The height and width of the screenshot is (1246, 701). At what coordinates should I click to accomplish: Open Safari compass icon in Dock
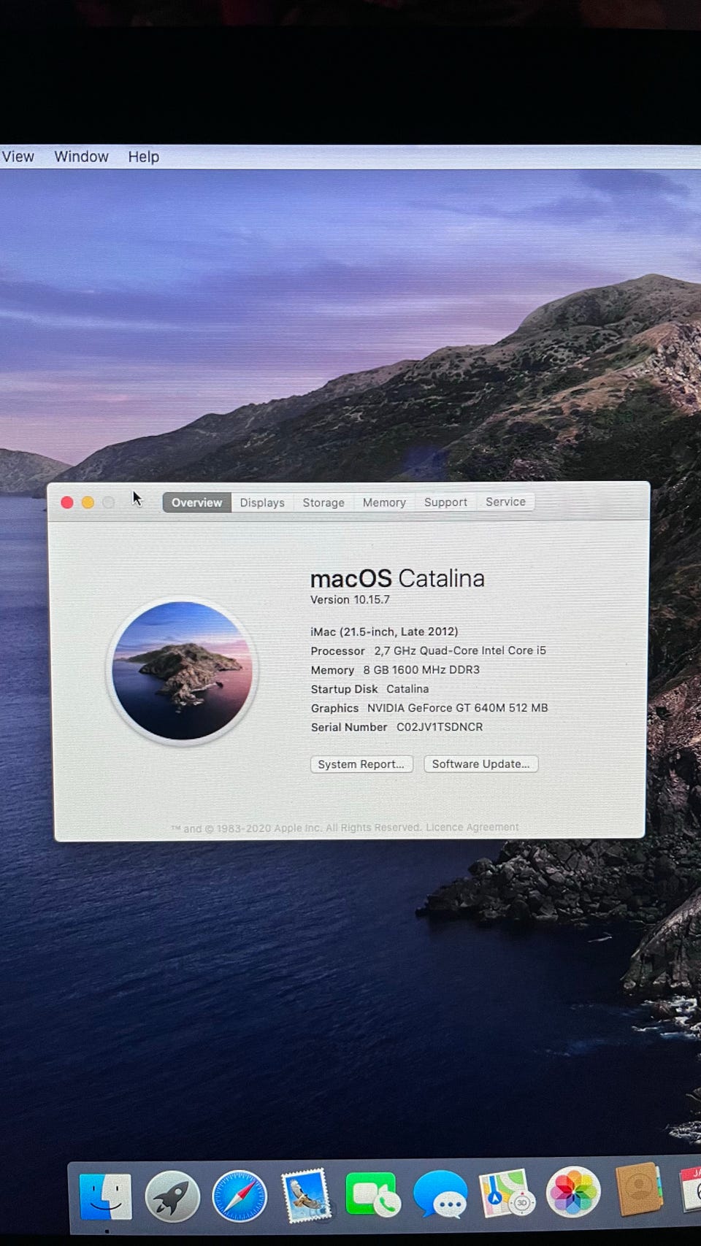tap(240, 1196)
